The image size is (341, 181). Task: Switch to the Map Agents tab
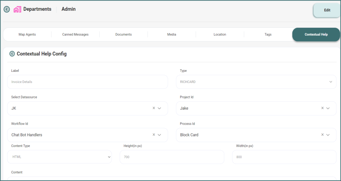[x=27, y=34]
